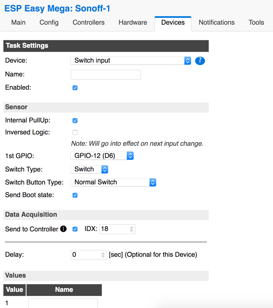Toggle the Enabled checkbox

coord(75,88)
